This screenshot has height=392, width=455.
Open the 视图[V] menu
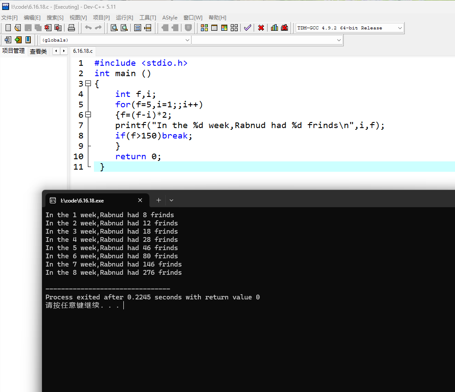(78, 18)
